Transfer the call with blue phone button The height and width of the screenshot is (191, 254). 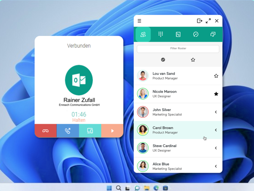68,131
